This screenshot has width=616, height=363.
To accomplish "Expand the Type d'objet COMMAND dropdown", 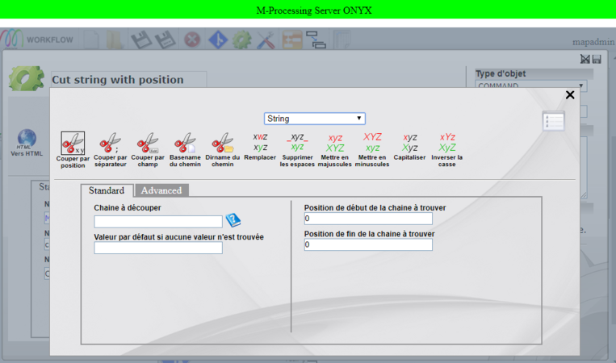I will coord(530,86).
